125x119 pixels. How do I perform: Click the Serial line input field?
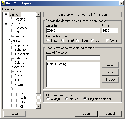click(73, 31)
